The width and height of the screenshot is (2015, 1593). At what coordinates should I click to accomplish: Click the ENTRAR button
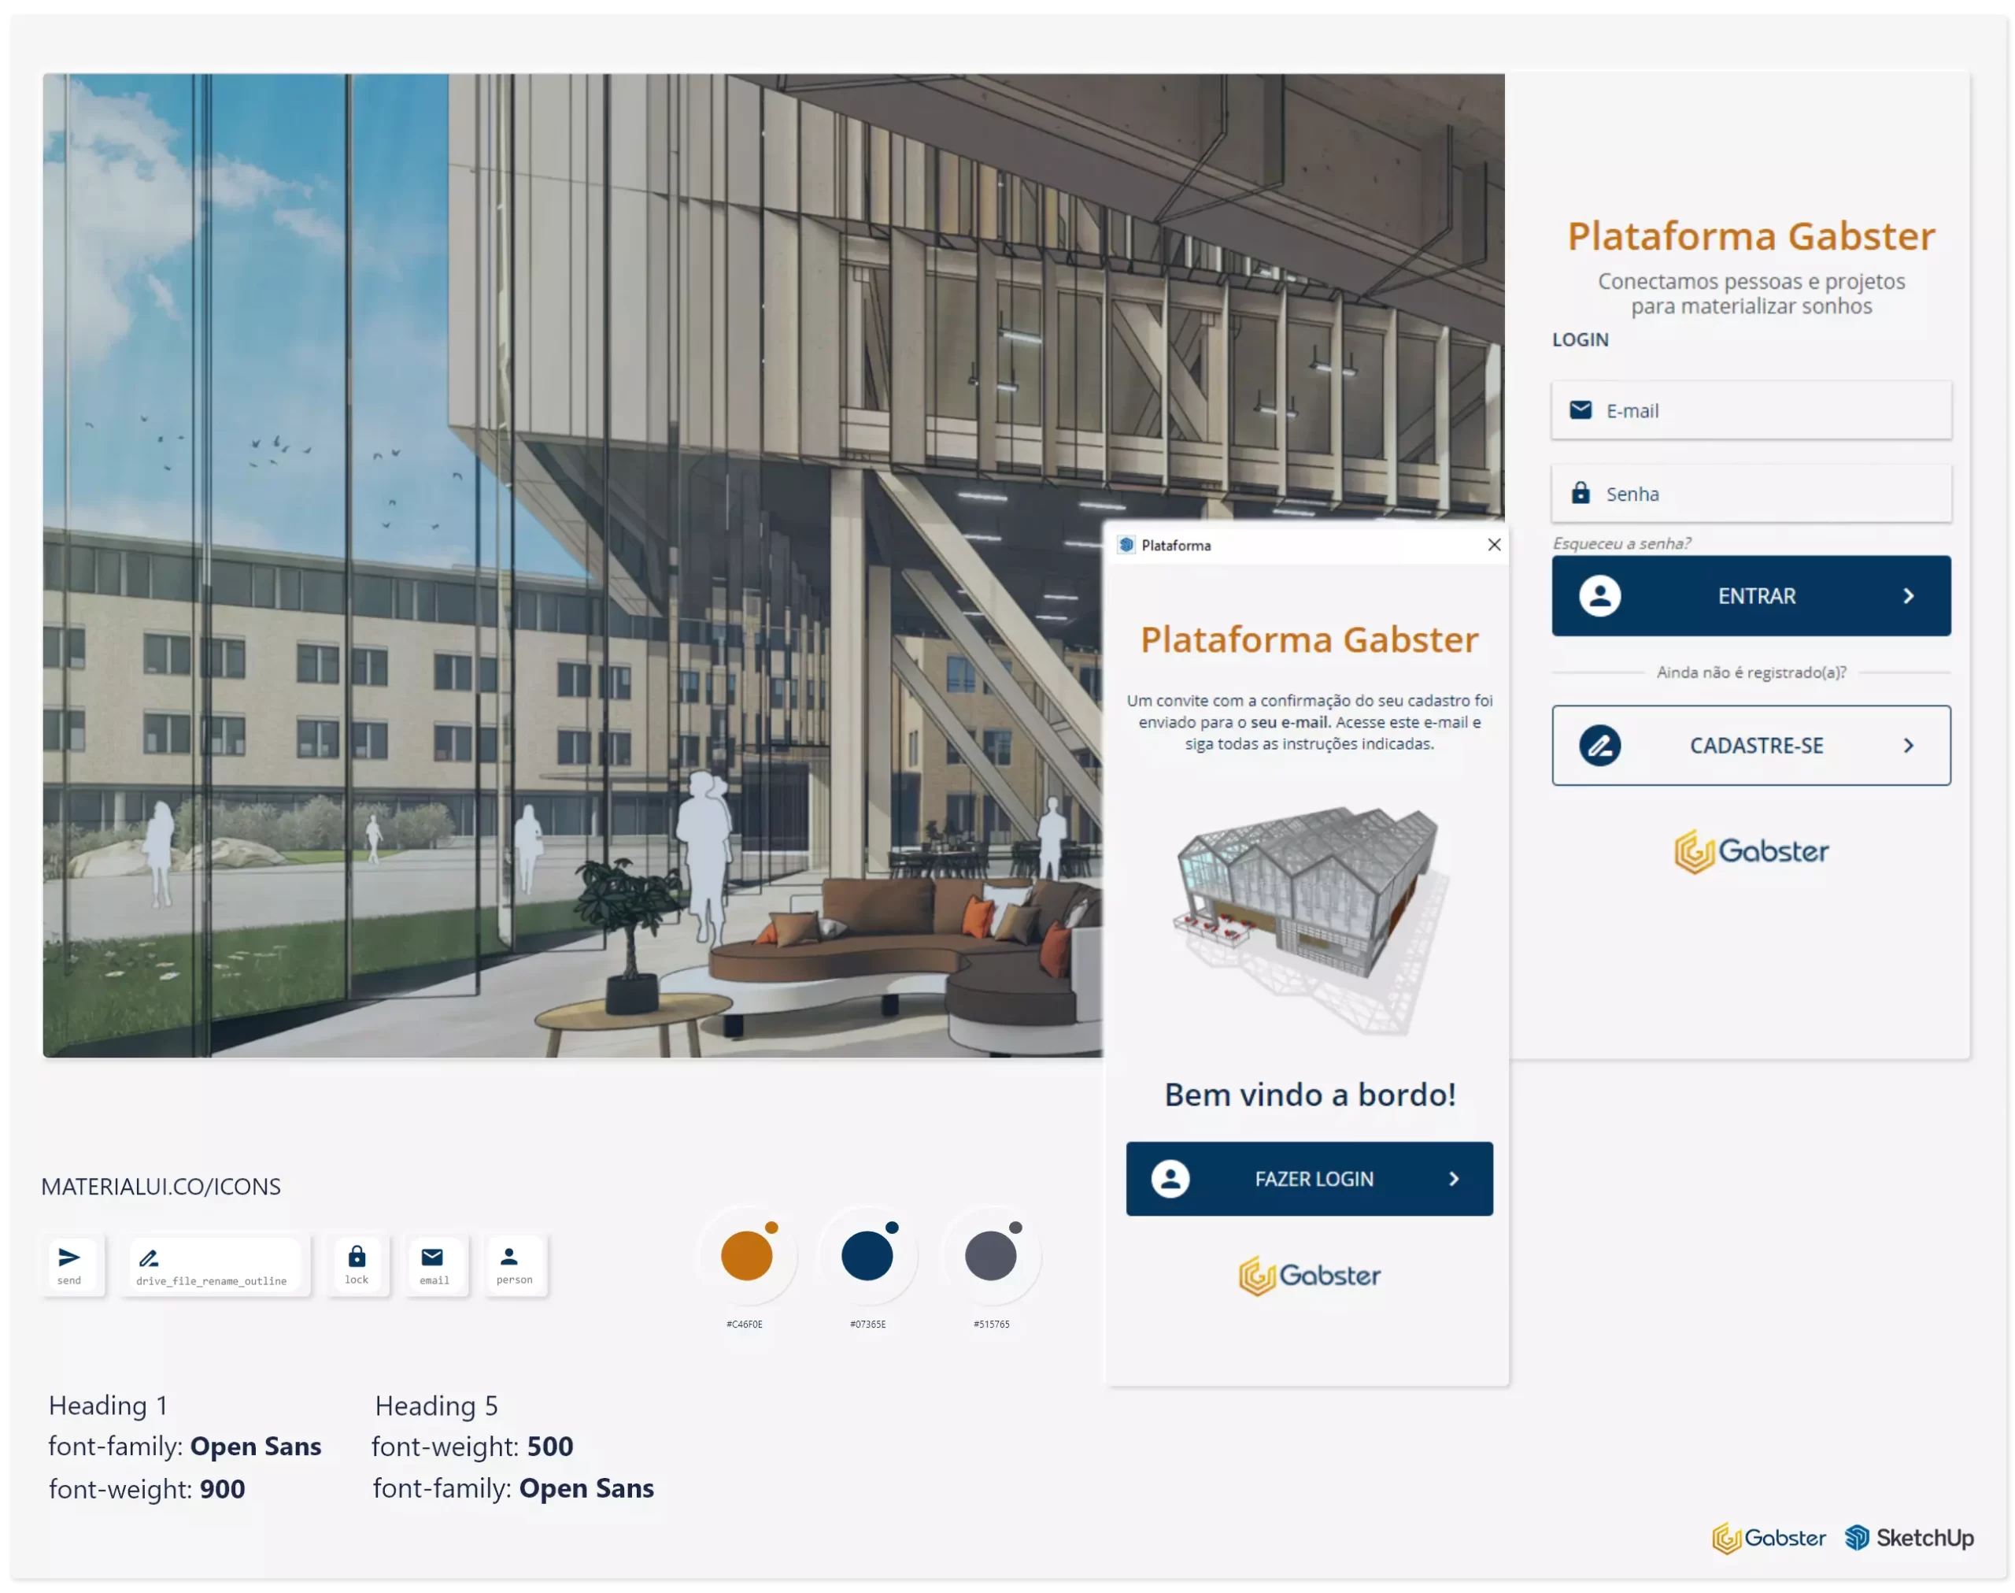click(1751, 596)
